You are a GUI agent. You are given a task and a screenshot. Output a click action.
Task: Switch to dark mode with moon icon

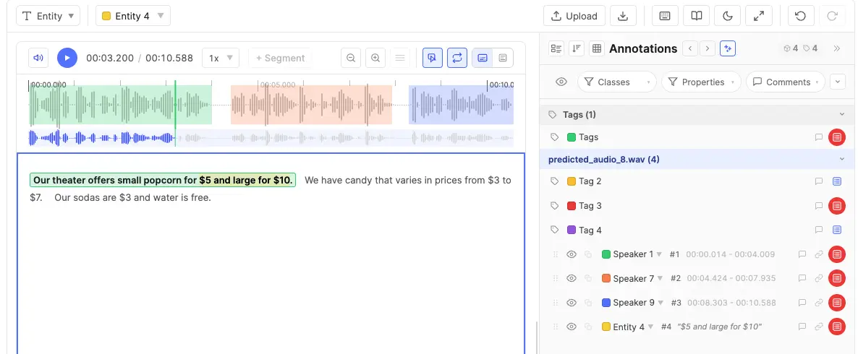point(728,16)
